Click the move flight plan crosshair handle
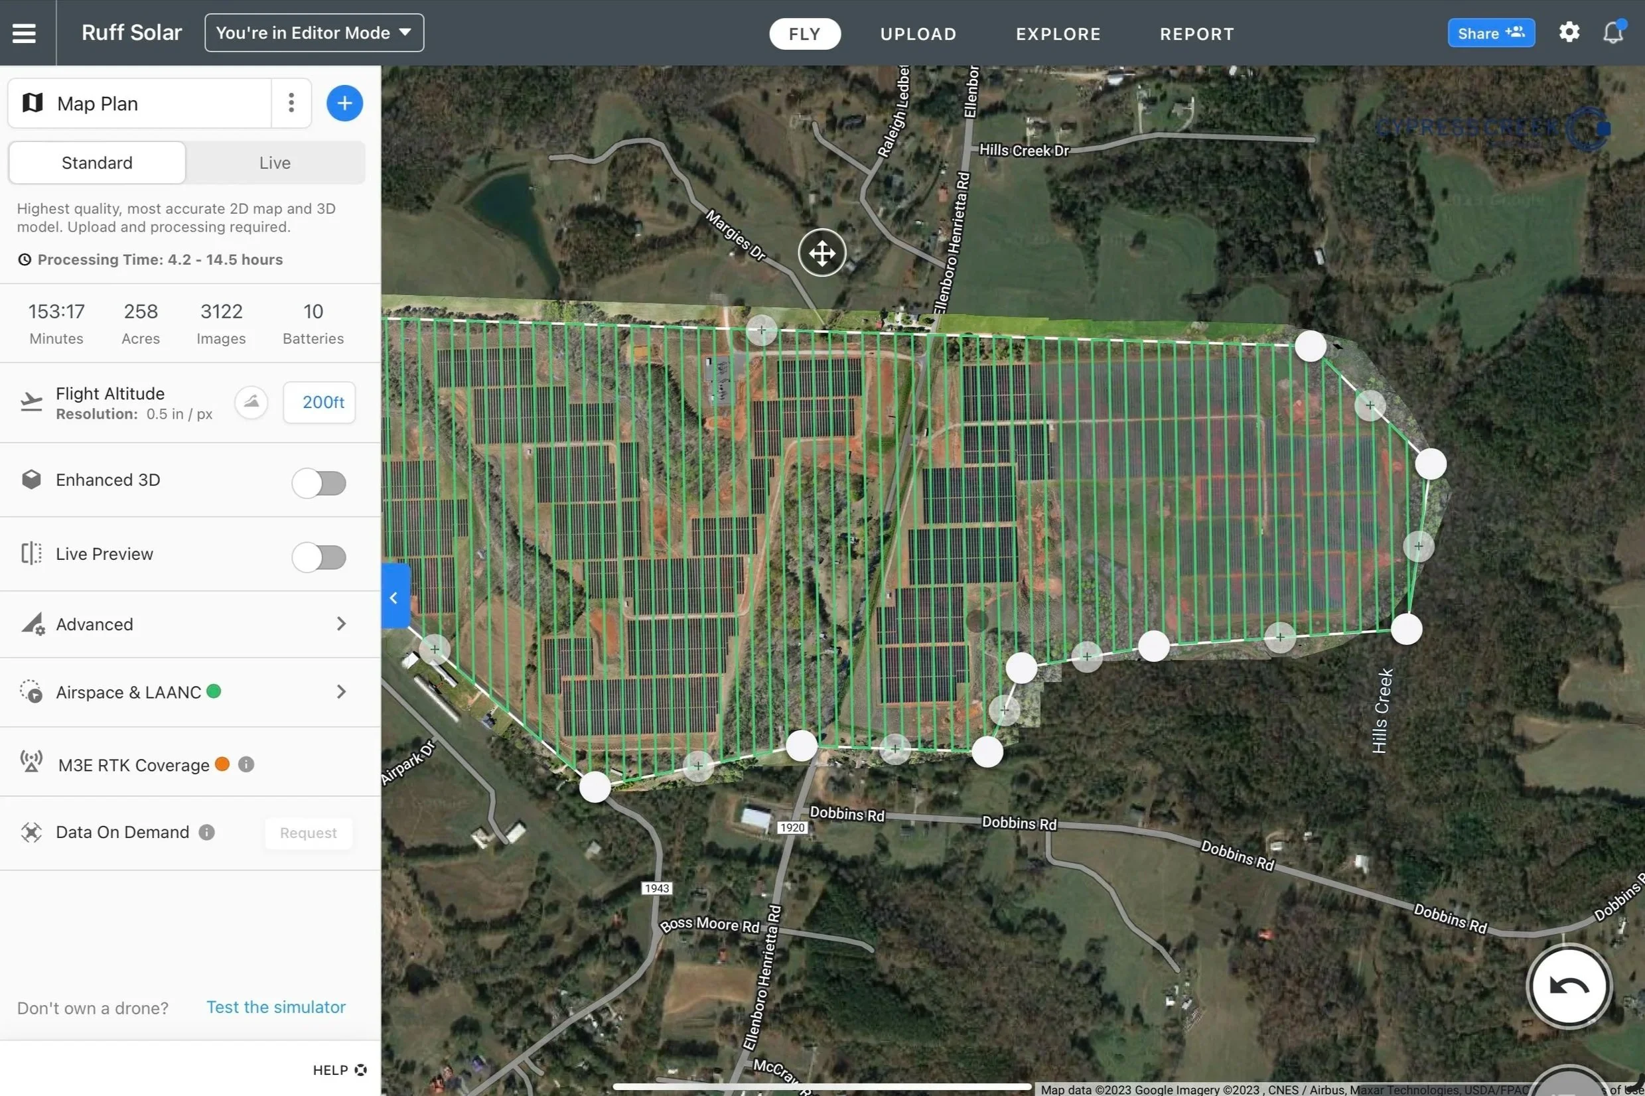This screenshot has height=1096, width=1645. [x=822, y=252]
